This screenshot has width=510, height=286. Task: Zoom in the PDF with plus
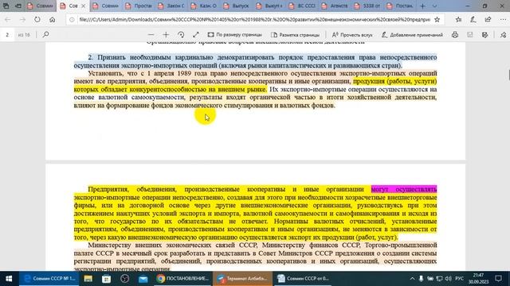(166, 35)
